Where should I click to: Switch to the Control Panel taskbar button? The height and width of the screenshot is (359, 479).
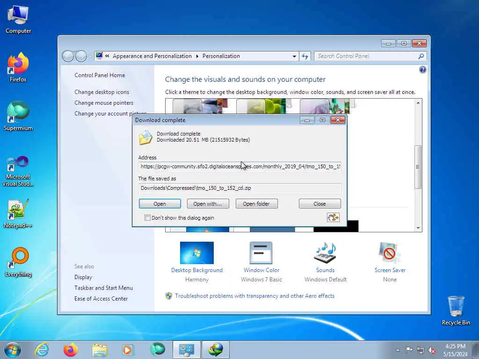(x=186, y=350)
